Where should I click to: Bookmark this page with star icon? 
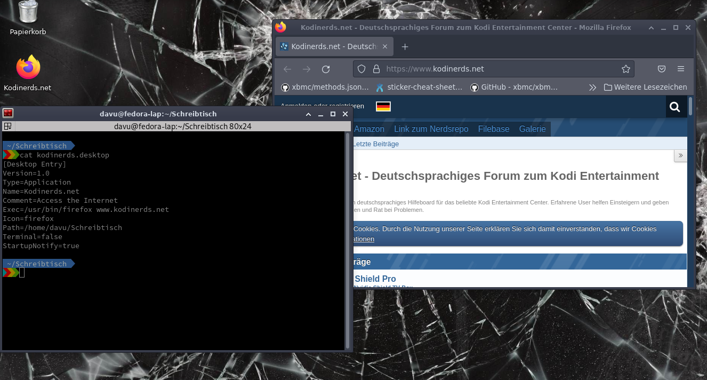tap(626, 69)
